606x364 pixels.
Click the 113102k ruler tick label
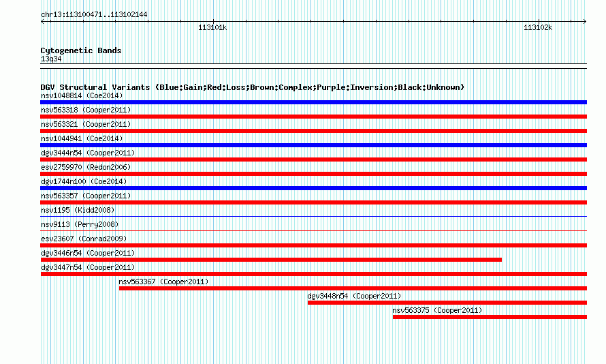[538, 28]
